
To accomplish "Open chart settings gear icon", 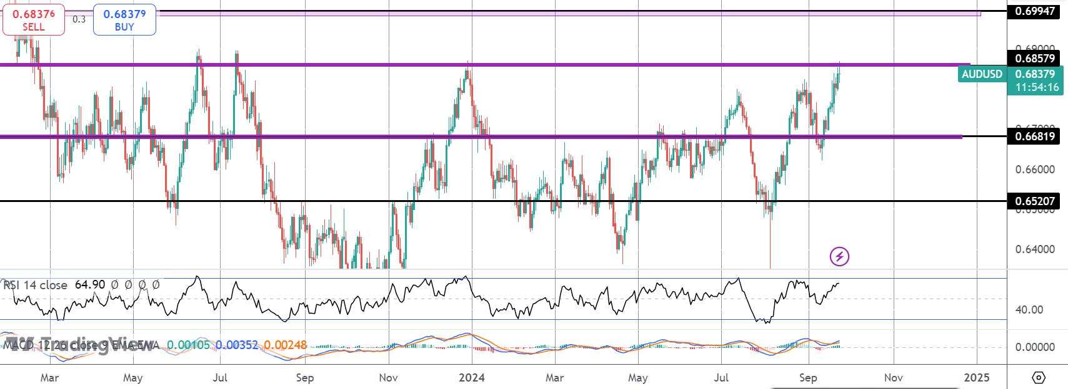I will tap(1039, 378).
